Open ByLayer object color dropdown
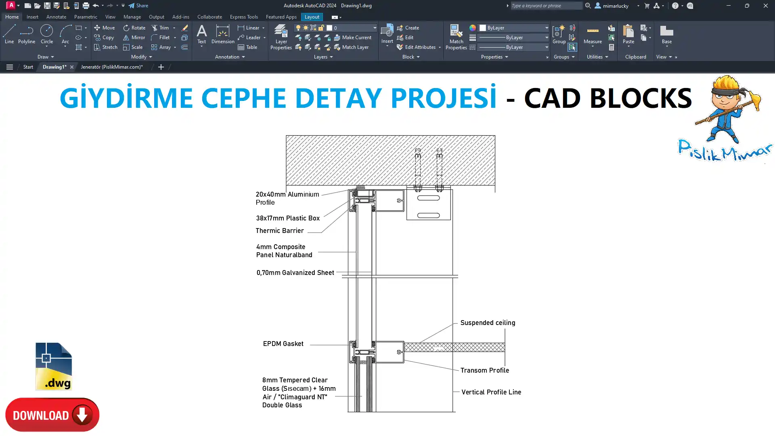 (x=547, y=28)
